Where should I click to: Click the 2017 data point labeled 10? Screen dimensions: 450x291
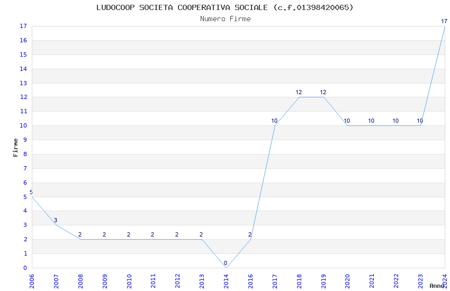pyautogui.click(x=275, y=125)
